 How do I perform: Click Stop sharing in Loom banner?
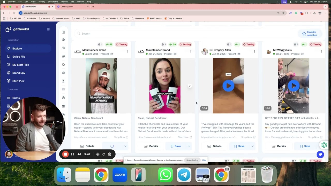coord(192,160)
